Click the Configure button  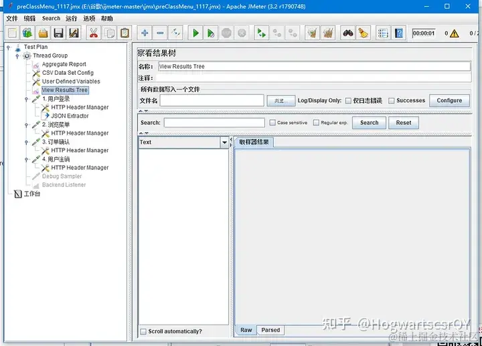449,100
